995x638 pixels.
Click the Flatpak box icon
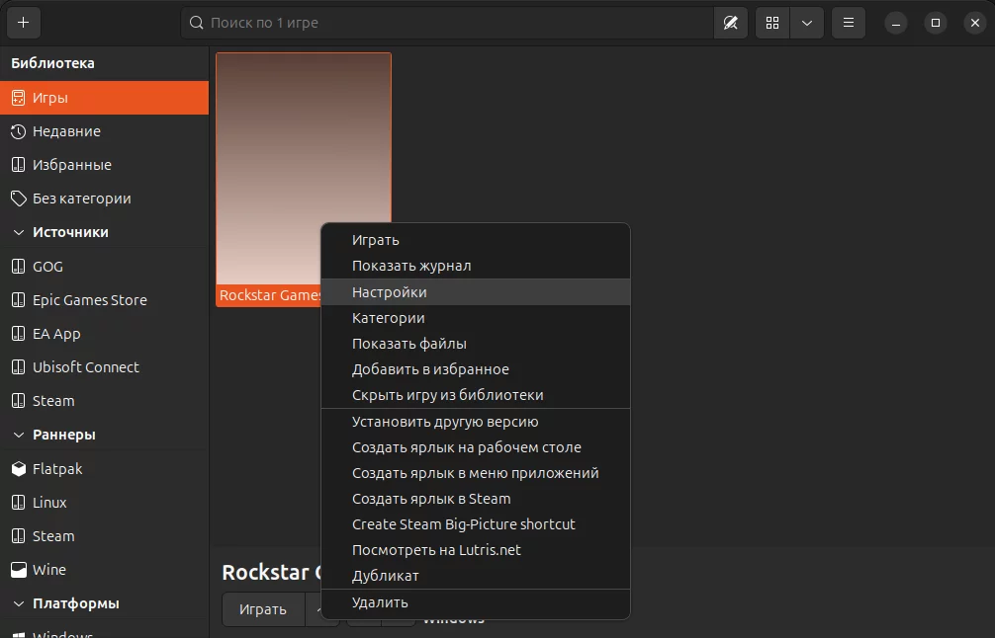[19, 469]
